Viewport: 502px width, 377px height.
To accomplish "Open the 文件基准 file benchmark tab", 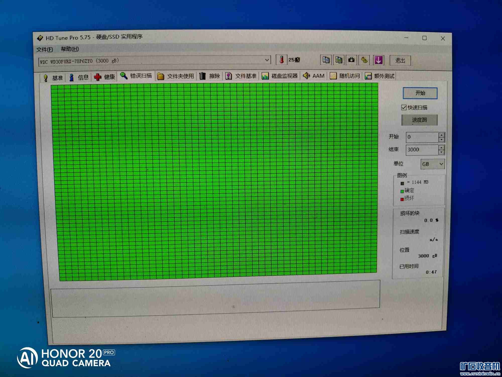I will tap(241, 76).
